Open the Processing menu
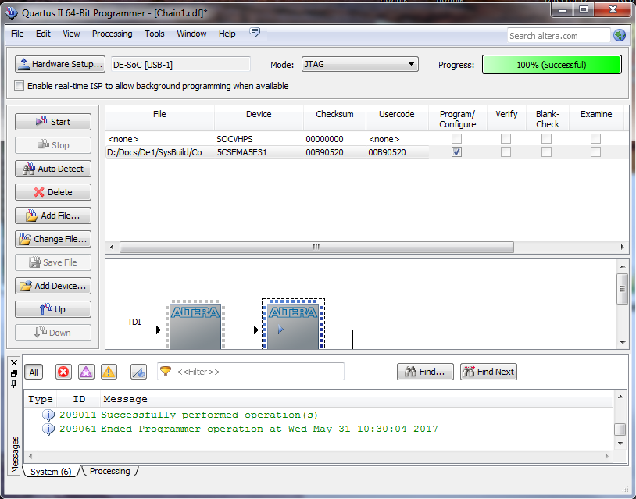 (112, 34)
